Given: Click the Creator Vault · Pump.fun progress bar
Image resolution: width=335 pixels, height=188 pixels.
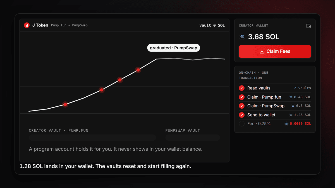Looking at the screenshot, I should click(92, 138).
